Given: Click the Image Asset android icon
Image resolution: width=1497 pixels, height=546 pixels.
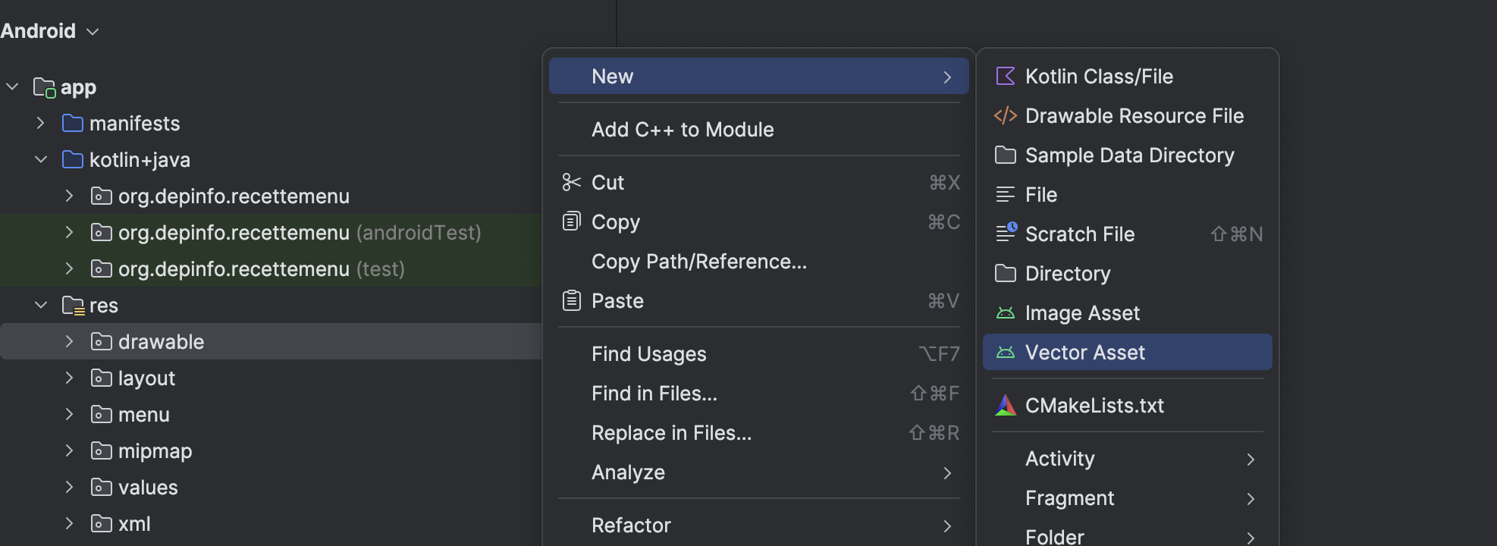Looking at the screenshot, I should pos(1005,312).
